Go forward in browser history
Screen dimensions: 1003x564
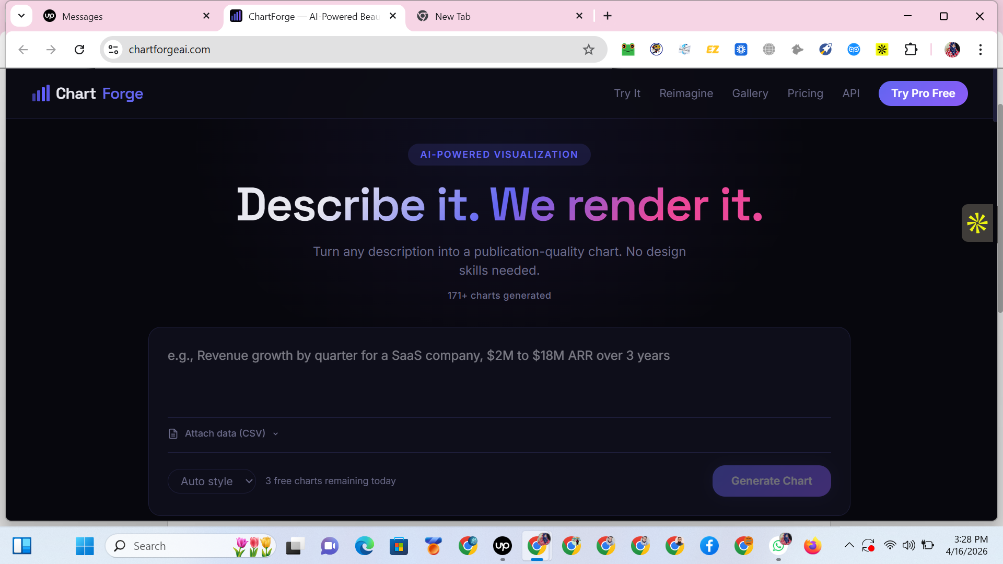(51, 50)
